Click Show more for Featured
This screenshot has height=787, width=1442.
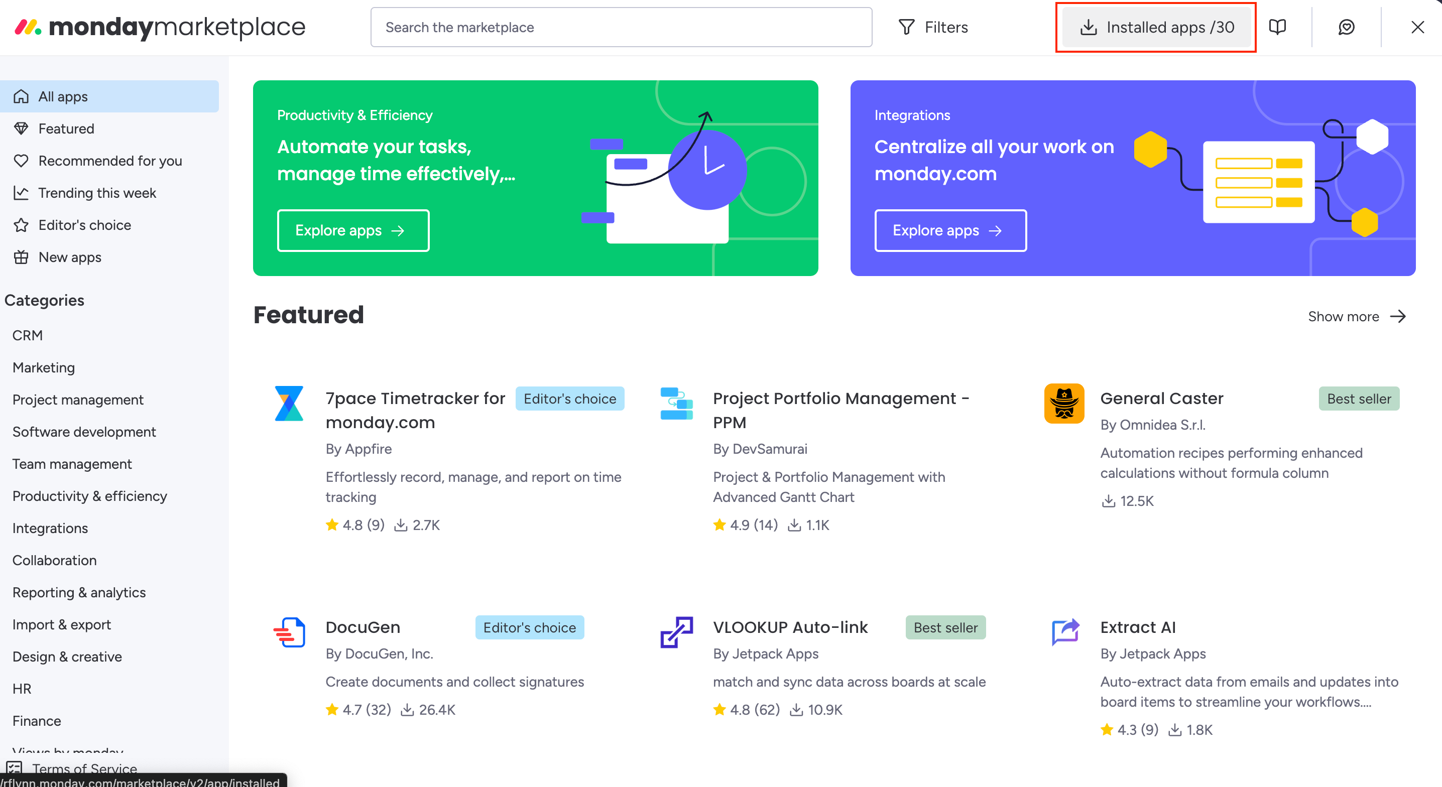point(1358,316)
